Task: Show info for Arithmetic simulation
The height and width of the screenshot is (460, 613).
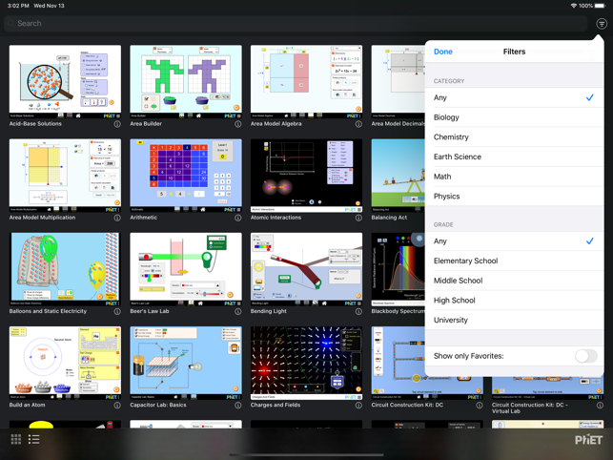Action: pos(237,218)
